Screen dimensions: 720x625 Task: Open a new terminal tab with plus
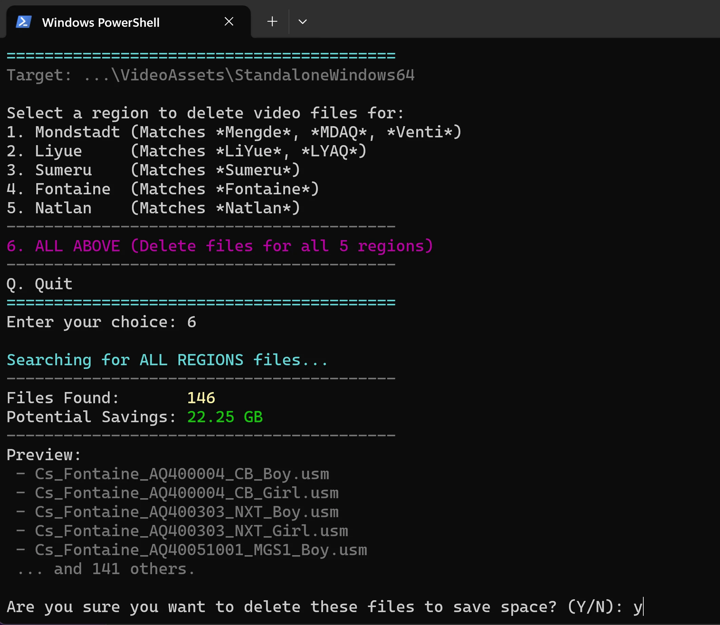(x=272, y=22)
